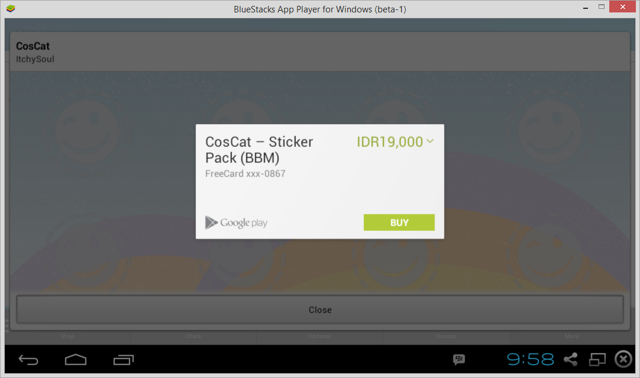Minimize the BlueStacks window
640x378 pixels.
tap(586, 8)
